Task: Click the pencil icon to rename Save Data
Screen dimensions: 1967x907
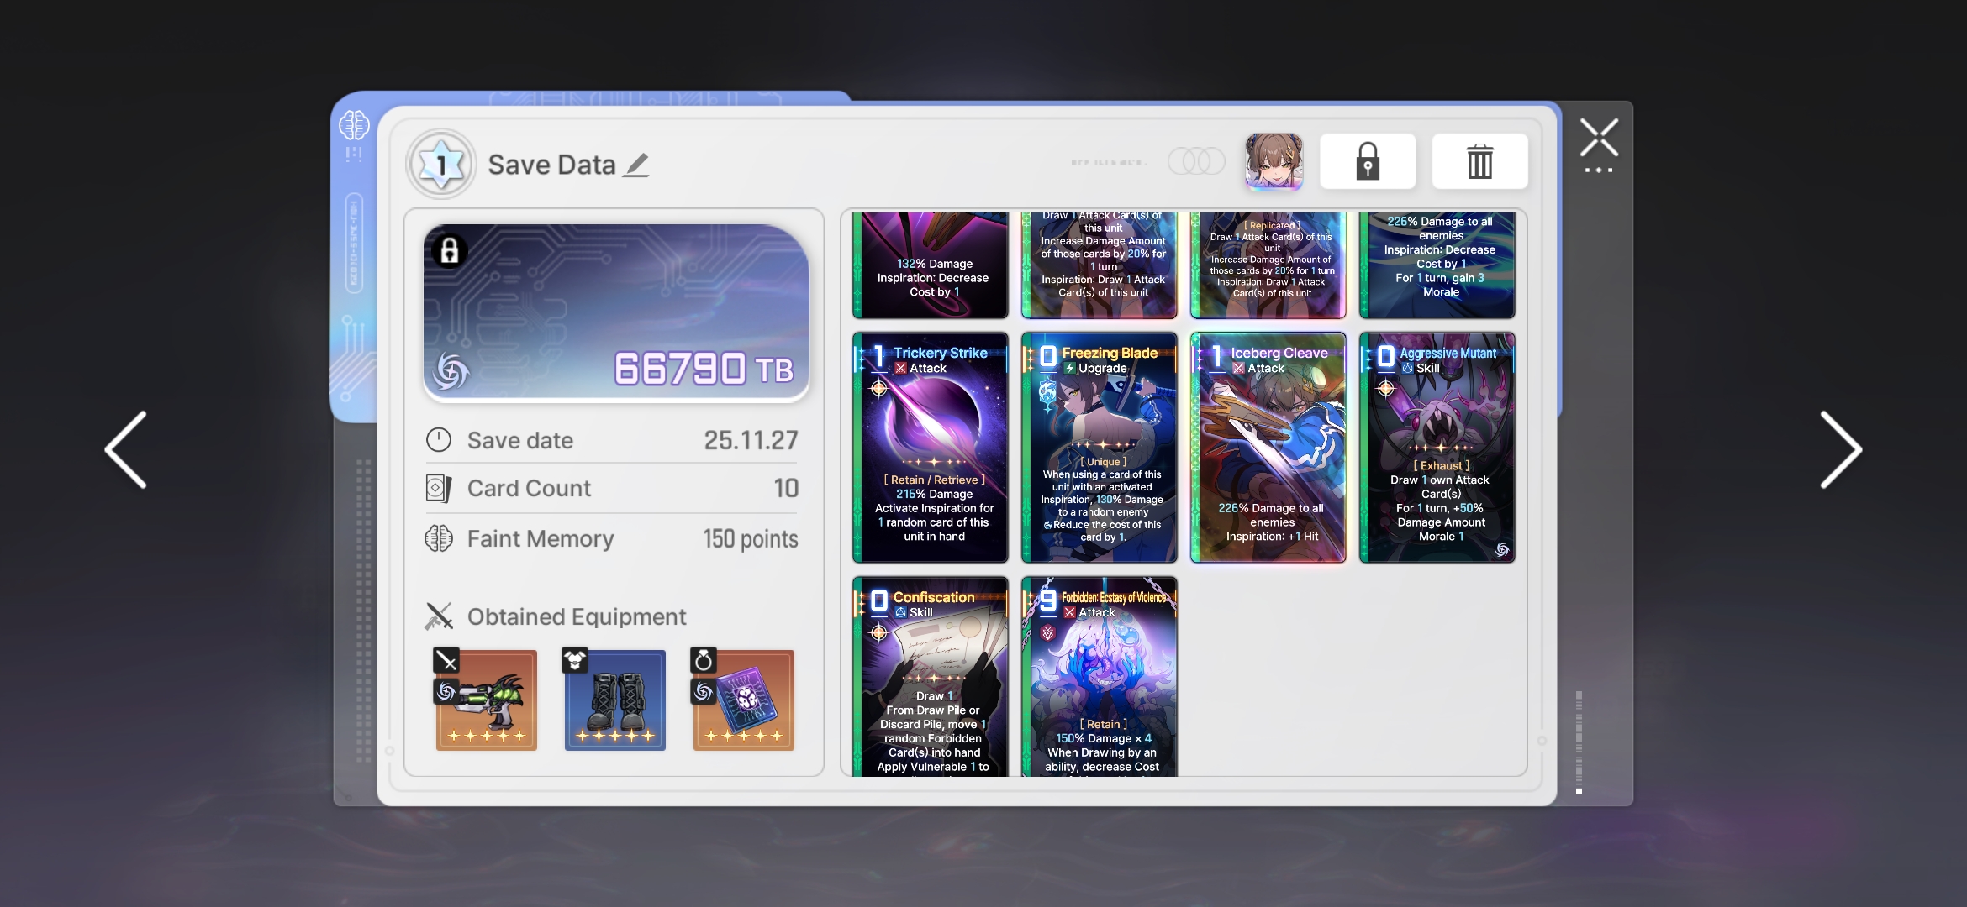Action: (636, 165)
